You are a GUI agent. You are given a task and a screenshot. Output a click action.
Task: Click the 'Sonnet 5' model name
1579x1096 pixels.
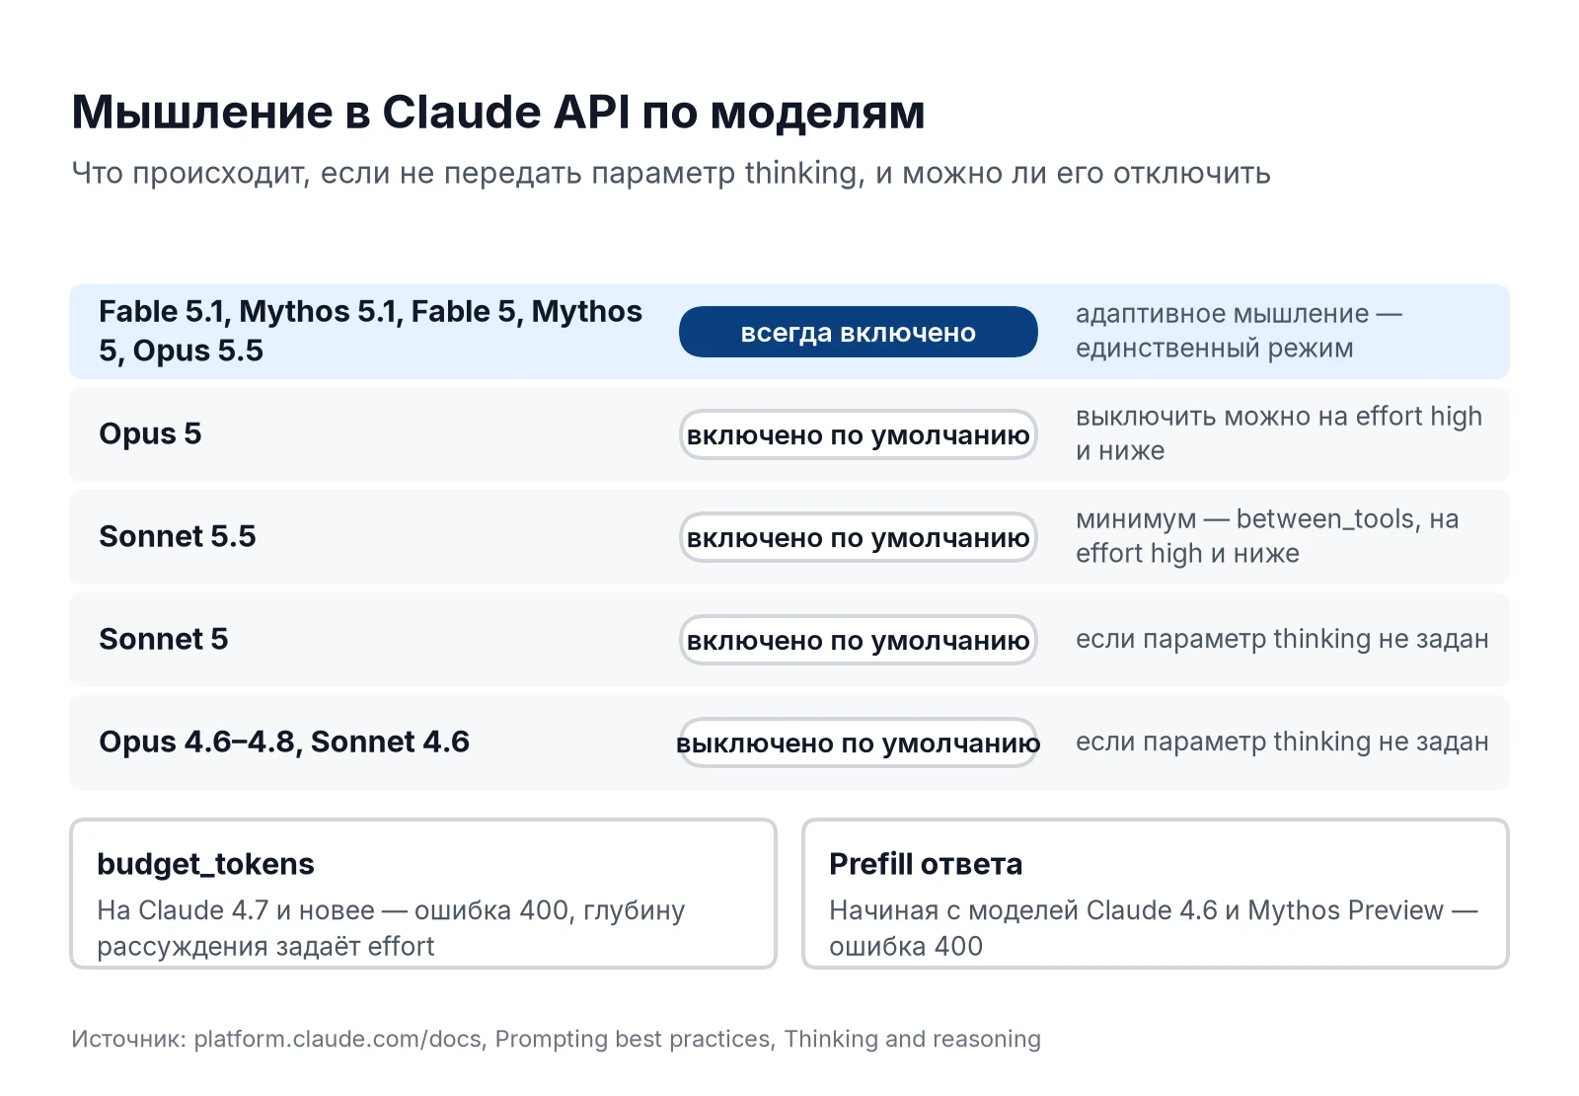[x=164, y=639]
